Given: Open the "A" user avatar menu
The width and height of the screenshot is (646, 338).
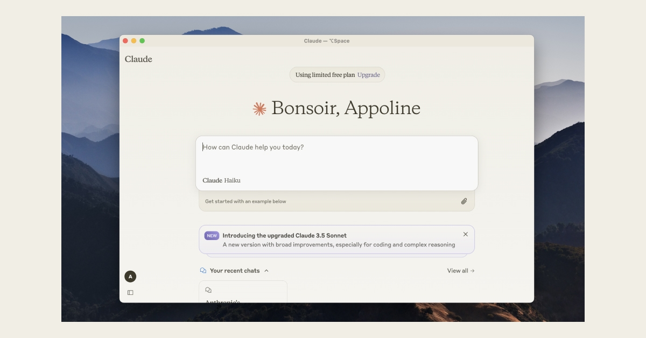Looking at the screenshot, I should click(130, 277).
